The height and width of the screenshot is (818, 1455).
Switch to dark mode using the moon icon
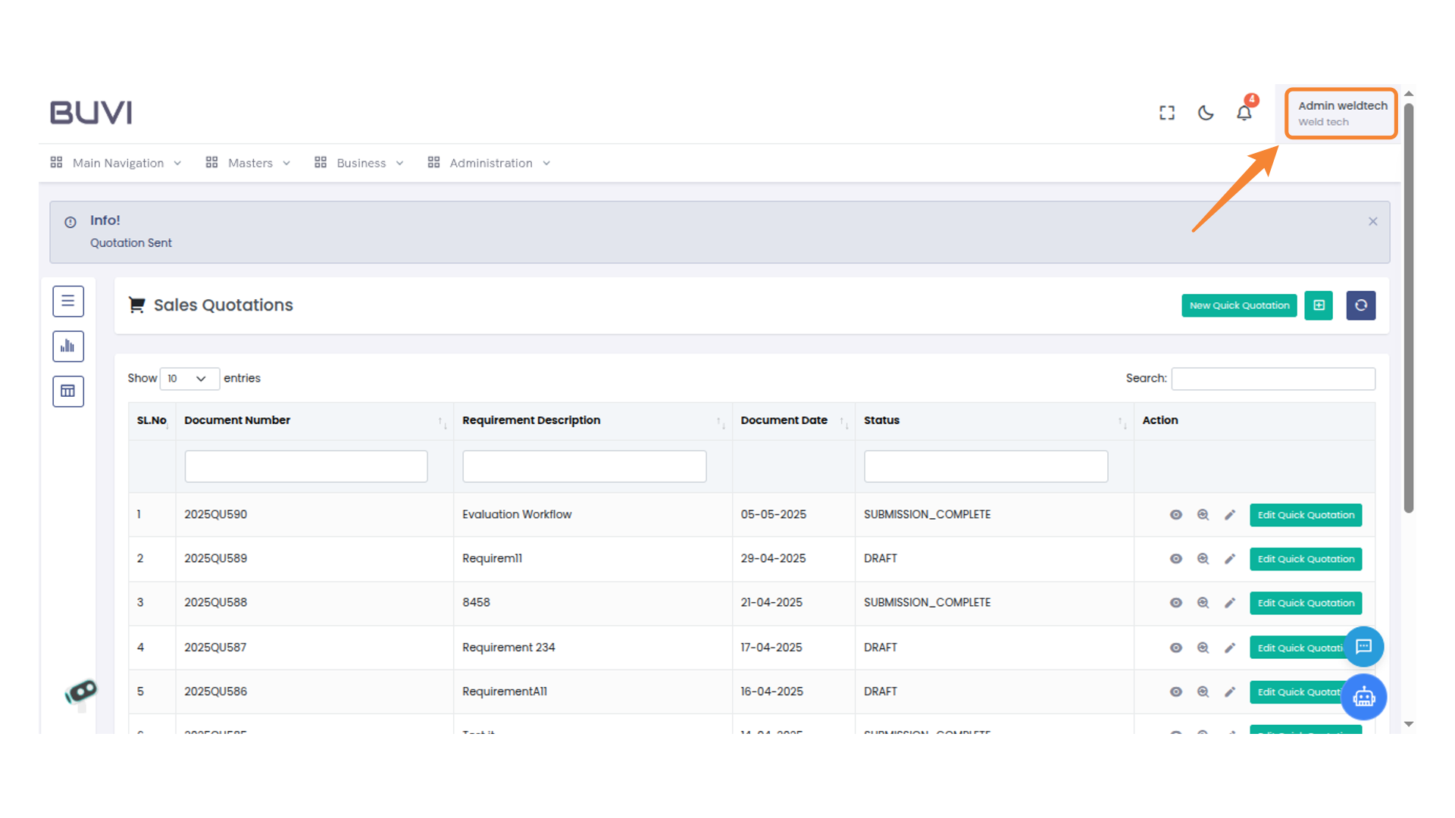pyautogui.click(x=1205, y=112)
